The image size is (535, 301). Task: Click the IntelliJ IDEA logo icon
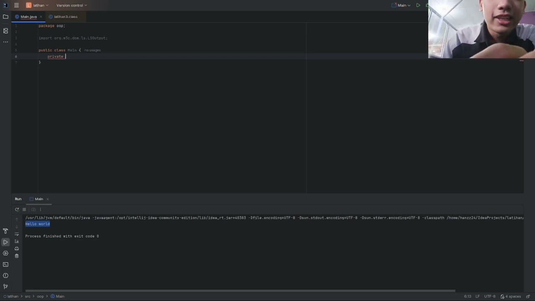[5, 5]
